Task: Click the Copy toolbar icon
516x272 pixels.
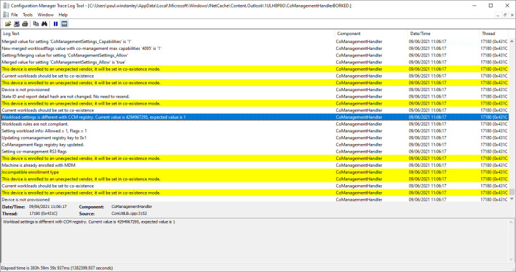Action: pyautogui.click(x=36, y=24)
